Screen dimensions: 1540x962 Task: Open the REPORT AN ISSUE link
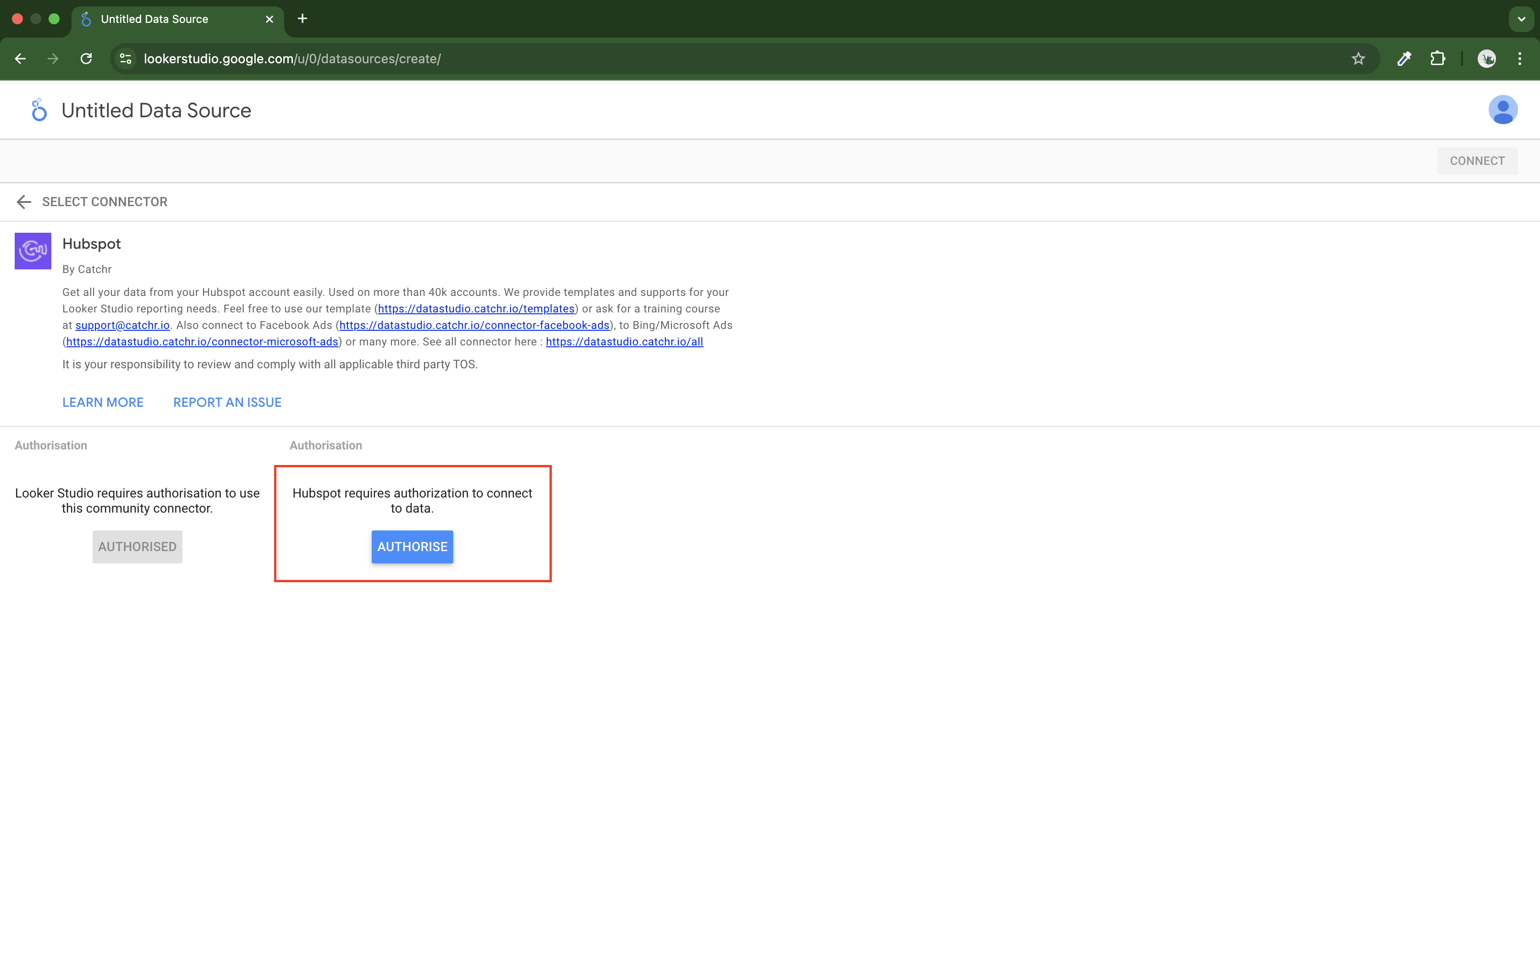tap(227, 402)
